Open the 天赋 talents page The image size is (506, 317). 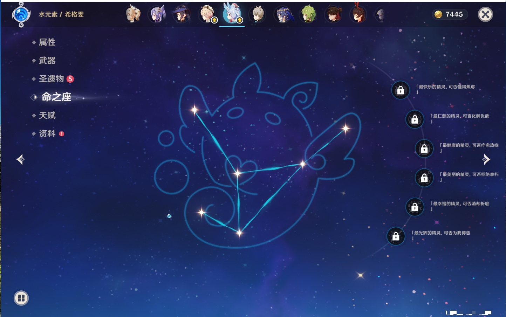click(47, 115)
